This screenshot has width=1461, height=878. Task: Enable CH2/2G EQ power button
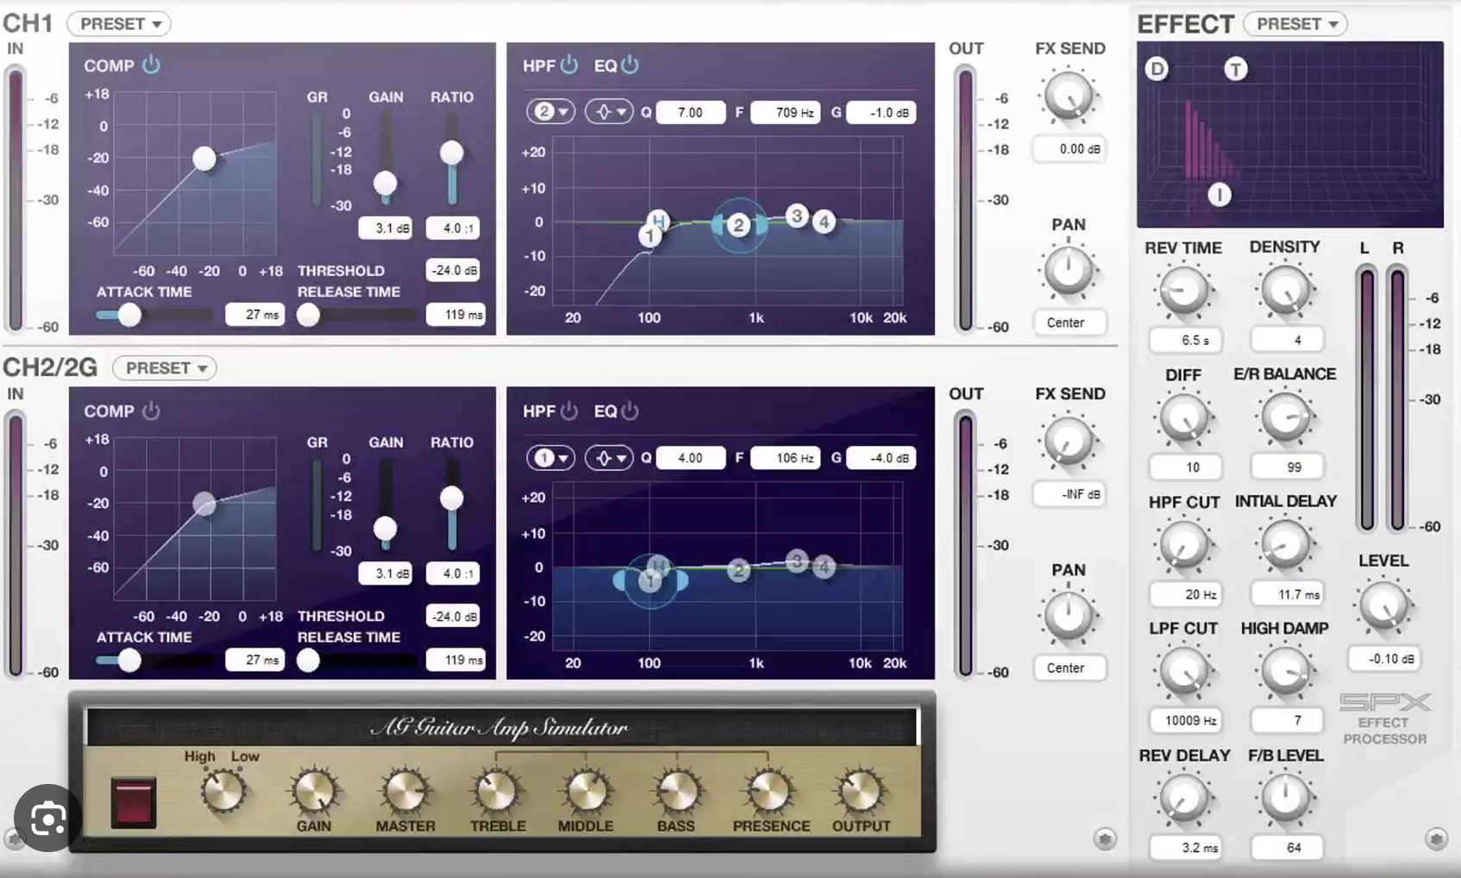630,411
